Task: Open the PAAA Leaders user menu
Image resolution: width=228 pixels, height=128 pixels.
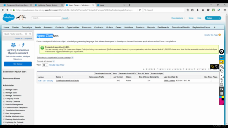Action: click(x=178, y=18)
